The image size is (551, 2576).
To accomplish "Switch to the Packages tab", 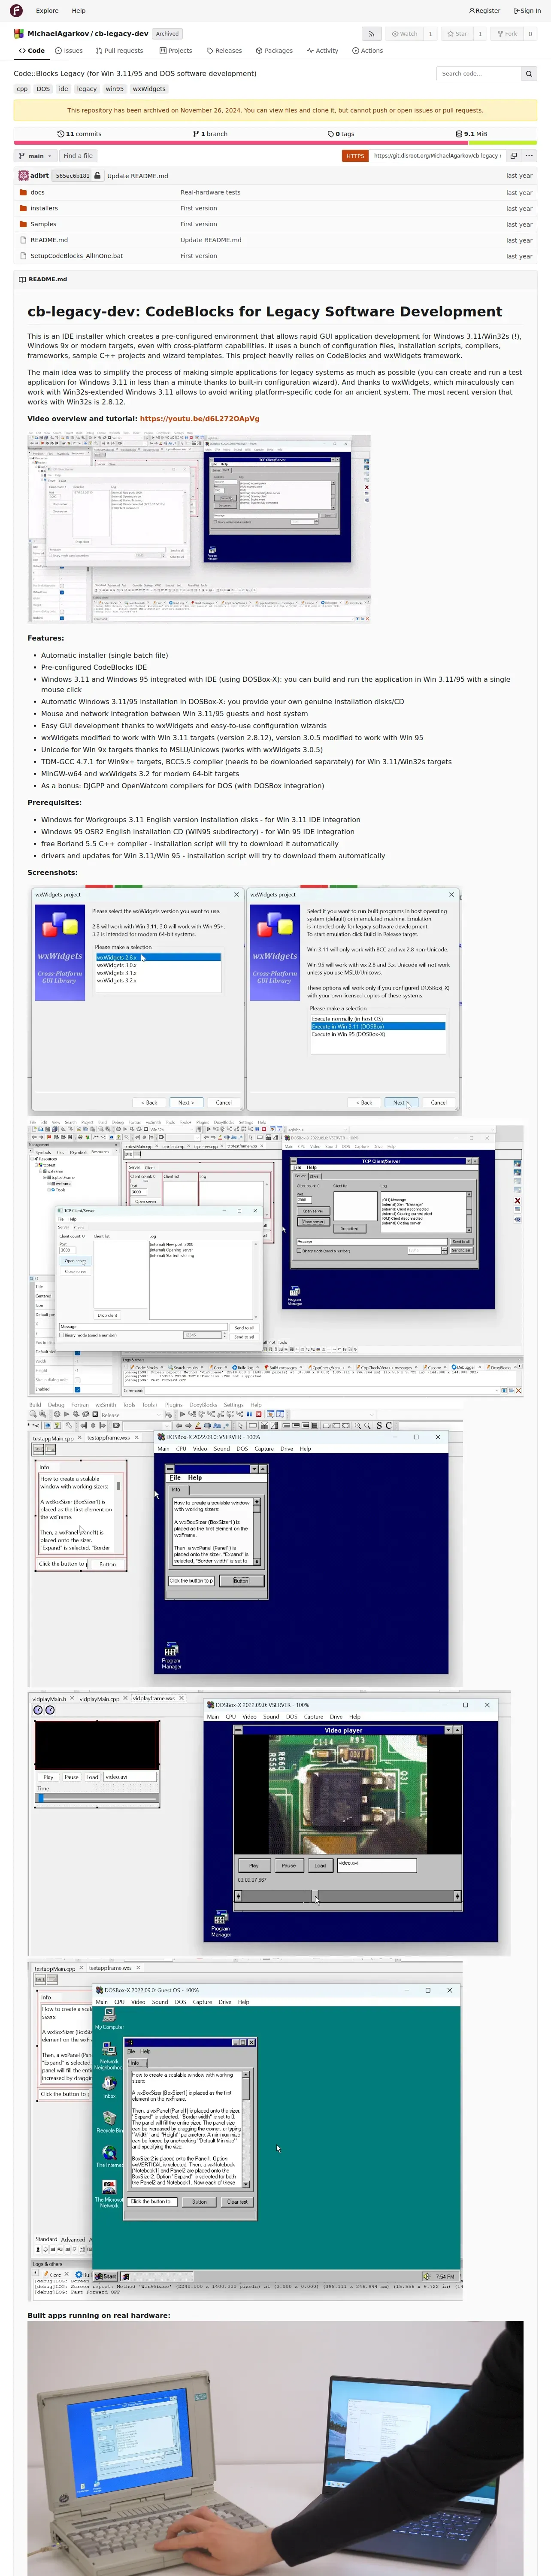I will tap(274, 51).
